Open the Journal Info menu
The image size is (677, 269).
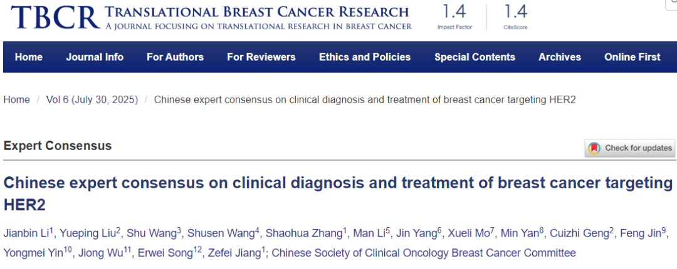[95, 57]
